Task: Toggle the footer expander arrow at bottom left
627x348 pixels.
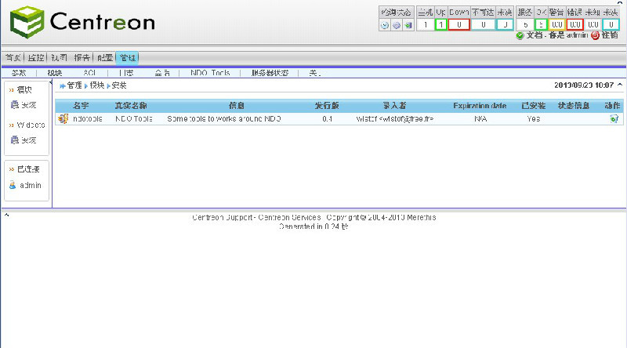Action: coord(5,213)
